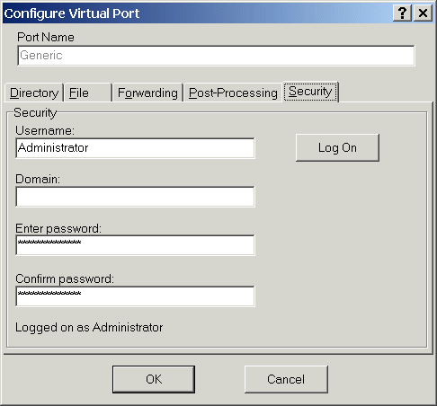This screenshot has height=406, width=437.
Task: Click the Logged on as Administrator status text
Action: (89, 328)
